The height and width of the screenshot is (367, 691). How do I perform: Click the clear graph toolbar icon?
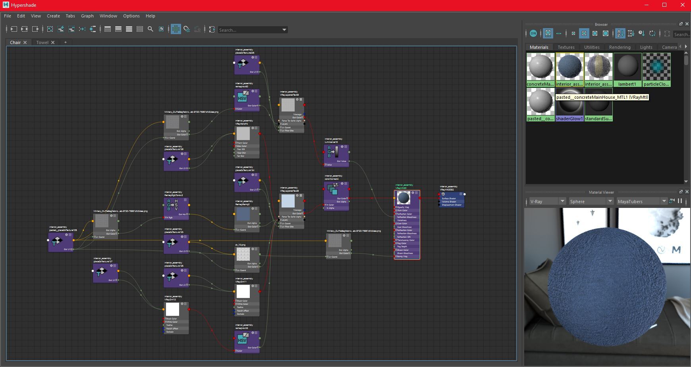pyautogui.click(x=50, y=29)
